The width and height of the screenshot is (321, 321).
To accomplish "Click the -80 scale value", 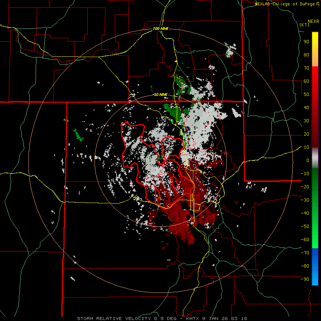I will point(305,266).
